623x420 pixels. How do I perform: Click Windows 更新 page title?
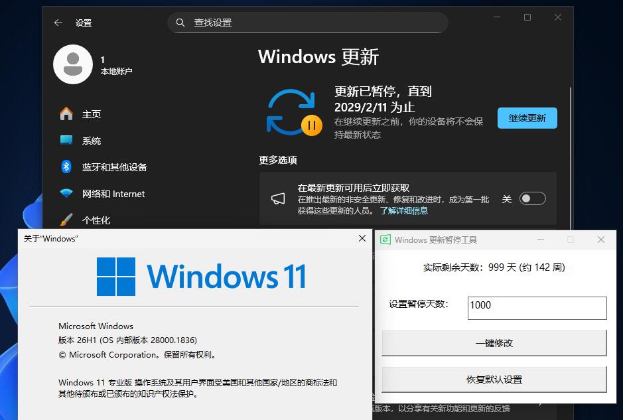(318, 56)
